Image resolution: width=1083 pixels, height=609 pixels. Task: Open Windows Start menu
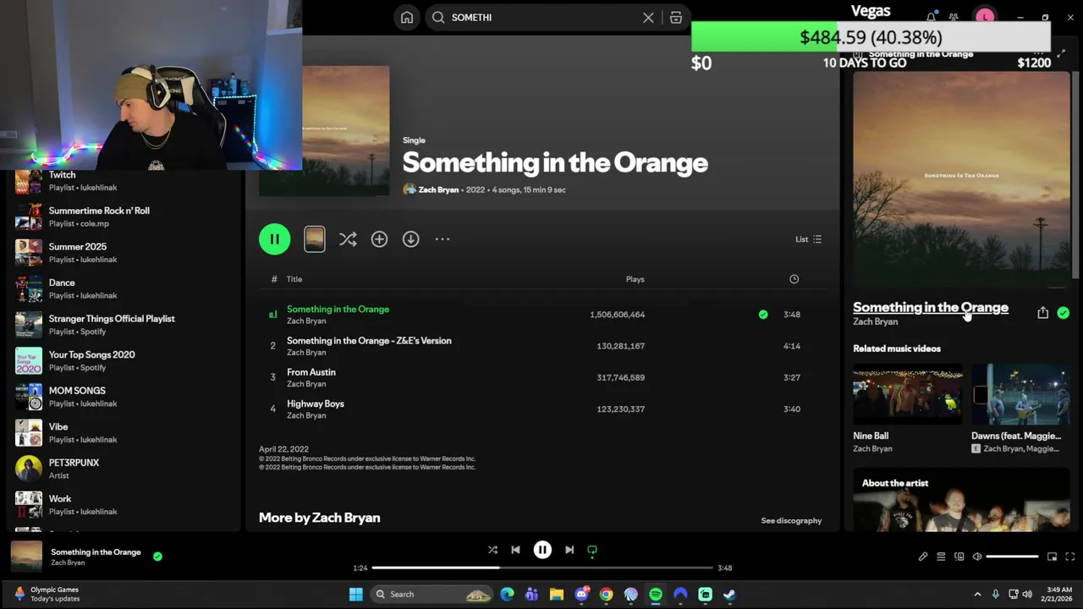tap(356, 595)
